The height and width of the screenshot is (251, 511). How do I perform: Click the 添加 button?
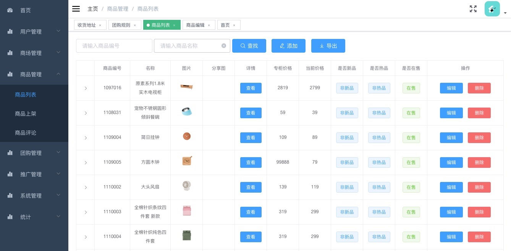288,46
